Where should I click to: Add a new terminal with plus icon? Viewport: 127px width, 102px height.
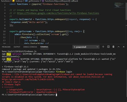click(103, 47)
